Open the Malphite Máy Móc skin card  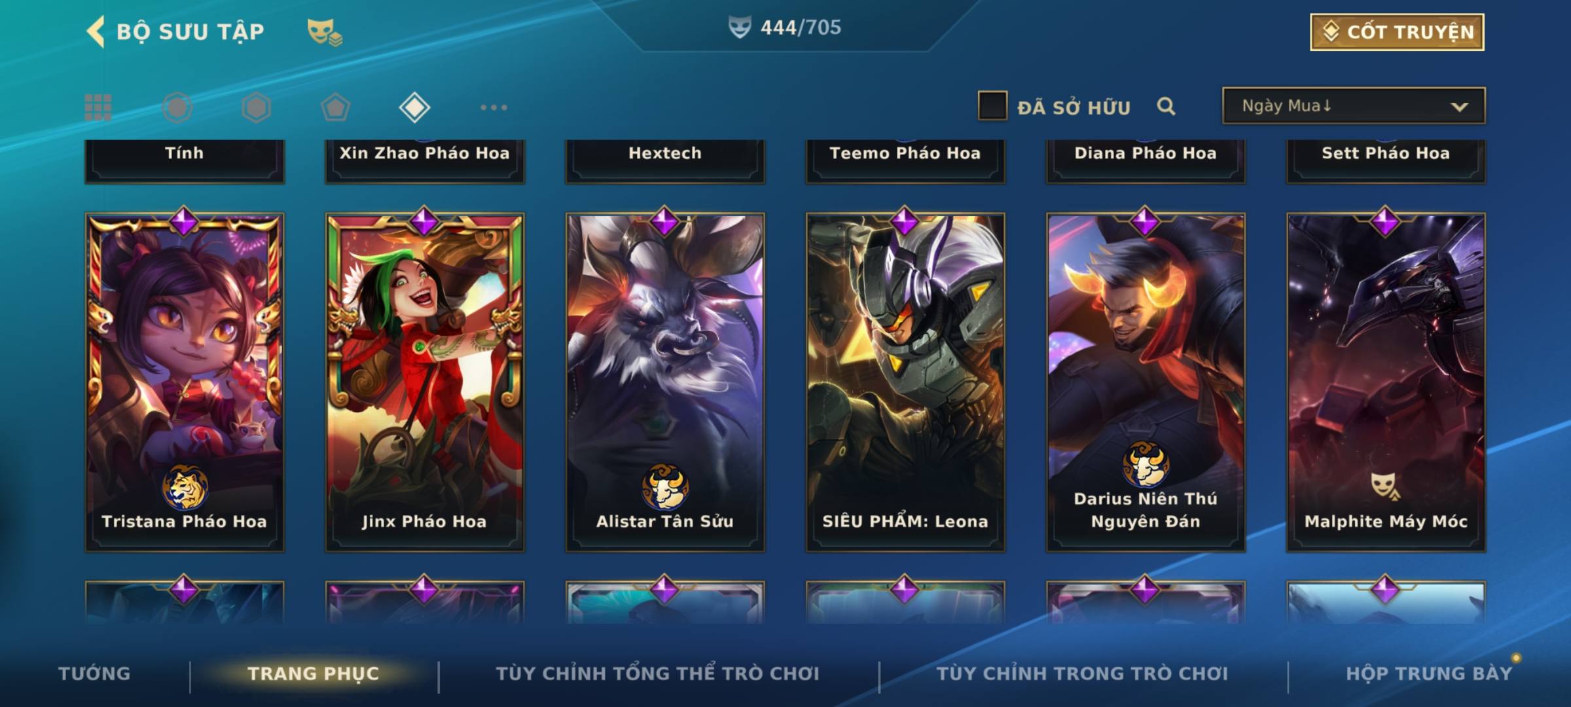point(1386,382)
